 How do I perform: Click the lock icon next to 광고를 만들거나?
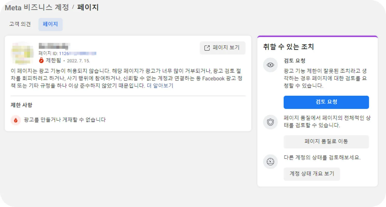[x=16, y=120]
